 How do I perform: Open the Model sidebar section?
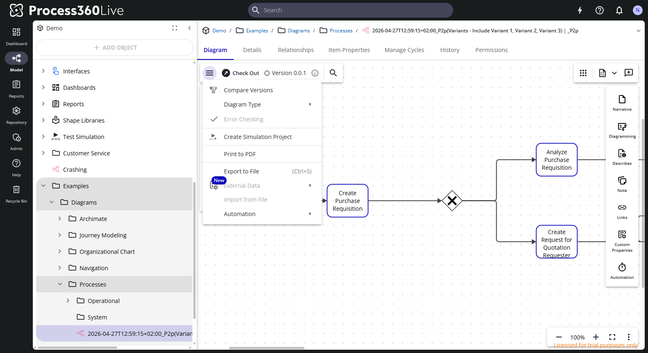16,62
